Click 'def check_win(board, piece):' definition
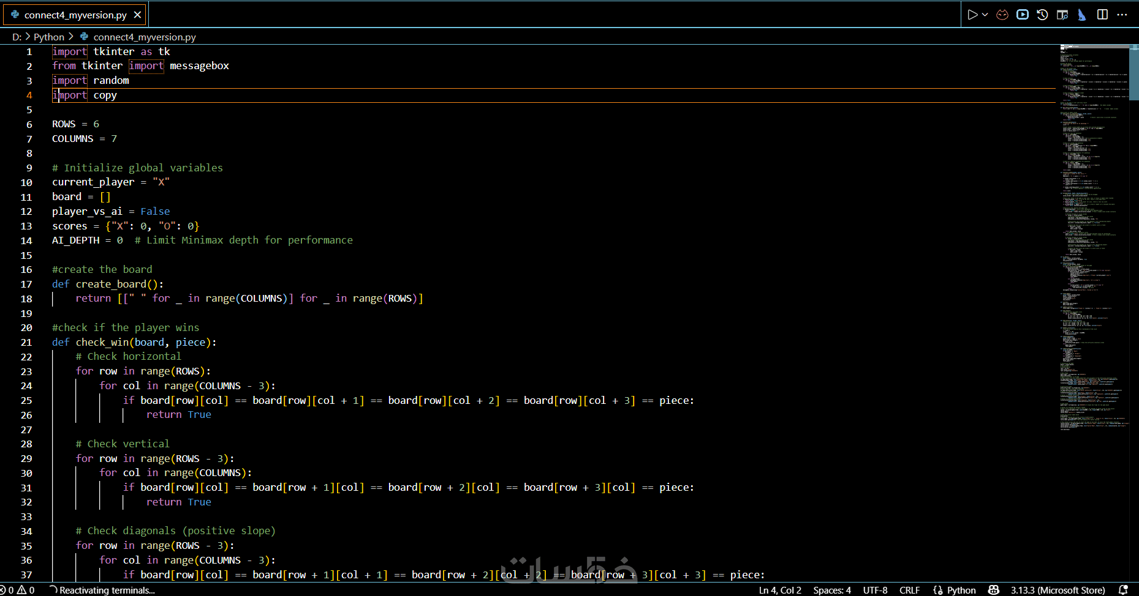 (134, 343)
